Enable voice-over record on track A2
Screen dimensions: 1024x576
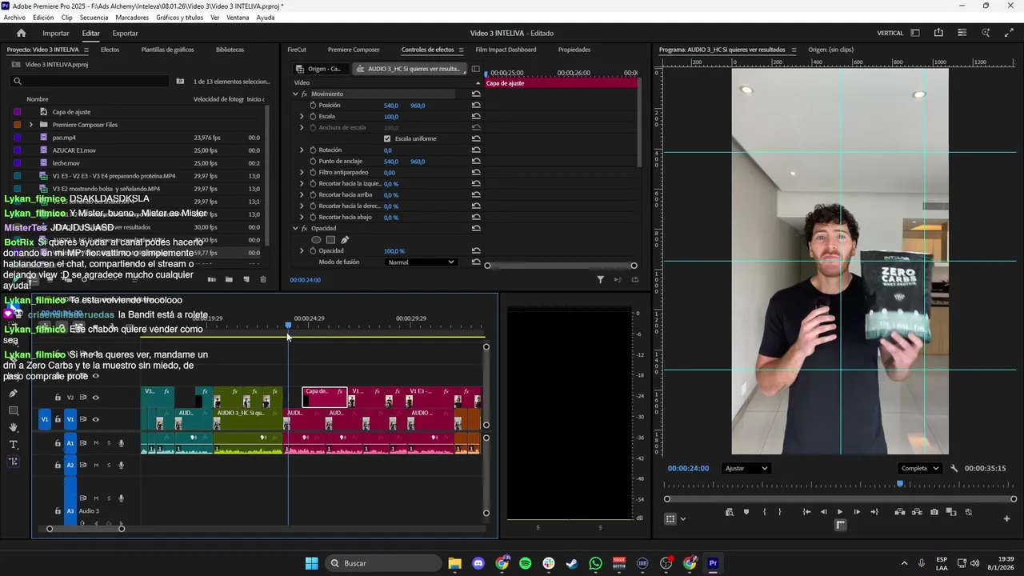click(122, 465)
